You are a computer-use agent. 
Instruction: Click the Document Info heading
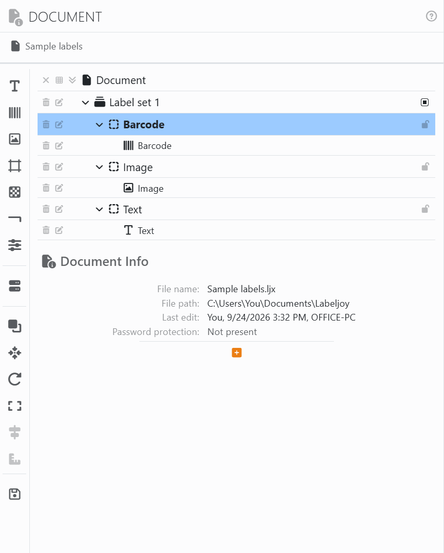point(104,261)
